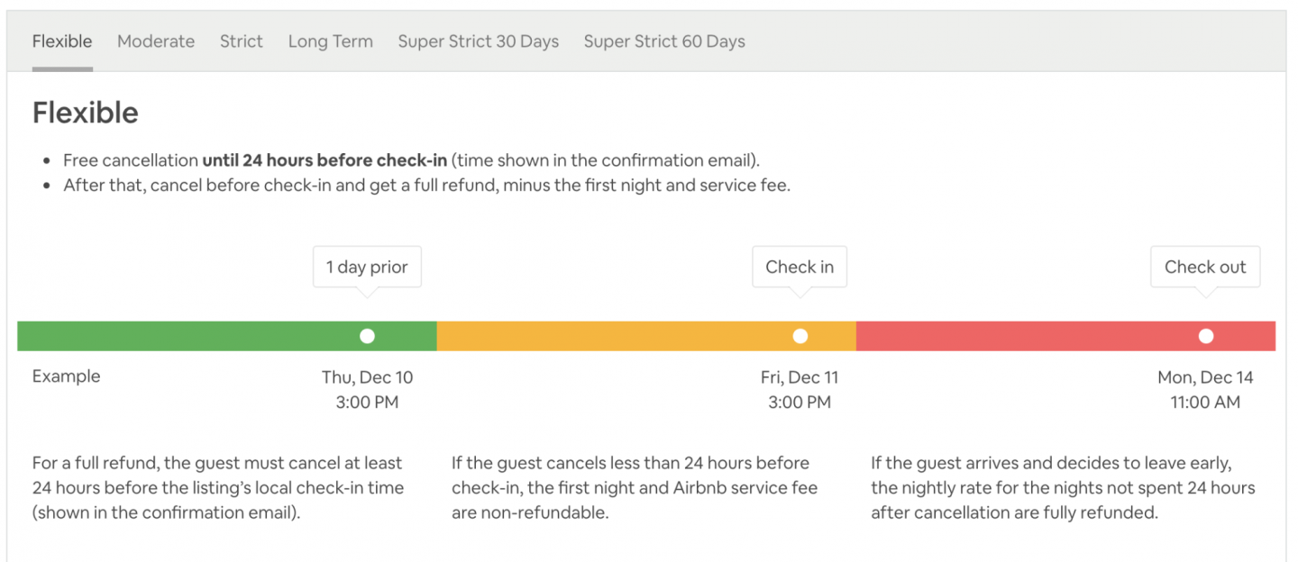Click the Check out timeline dot
1298x562 pixels.
click(x=1206, y=336)
